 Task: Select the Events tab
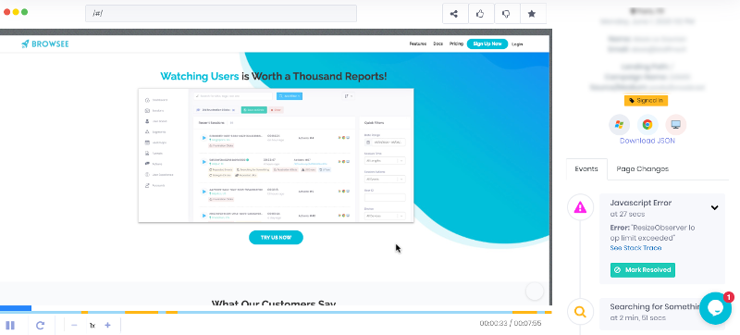pos(586,169)
